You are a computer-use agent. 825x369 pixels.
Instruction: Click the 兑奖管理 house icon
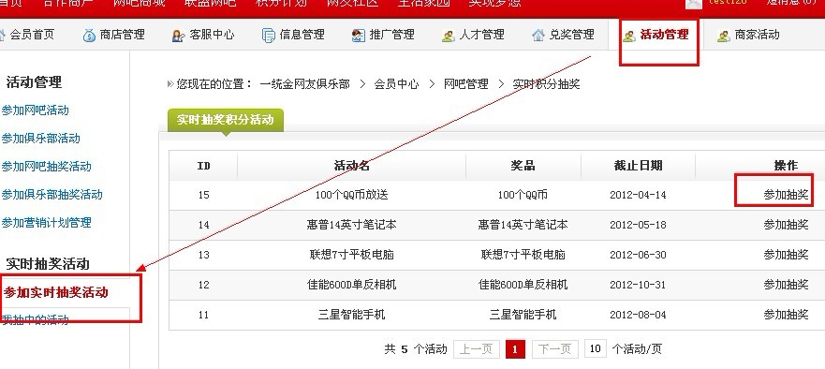[538, 36]
